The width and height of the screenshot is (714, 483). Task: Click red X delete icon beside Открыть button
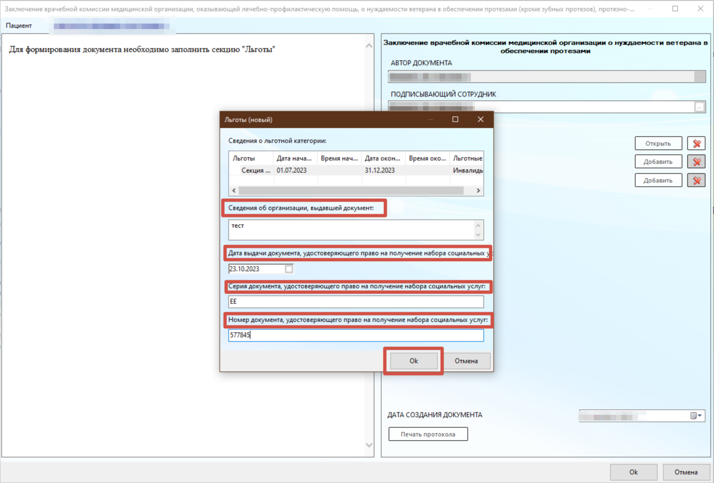[696, 143]
